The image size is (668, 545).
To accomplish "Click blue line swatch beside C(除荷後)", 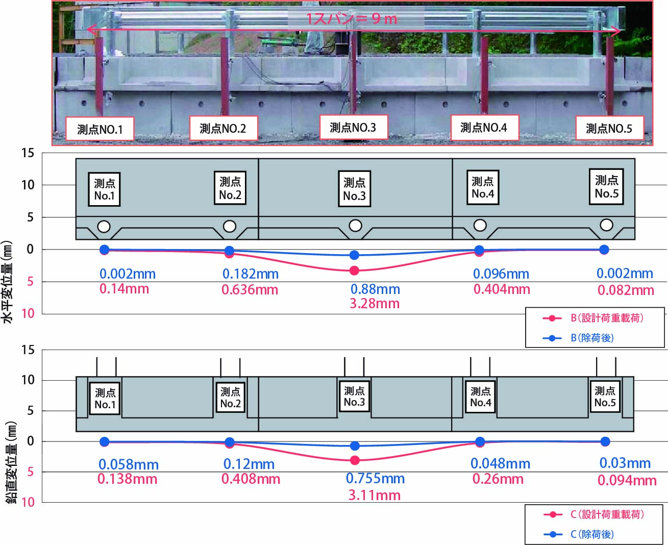I will click(x=553, y=534).
